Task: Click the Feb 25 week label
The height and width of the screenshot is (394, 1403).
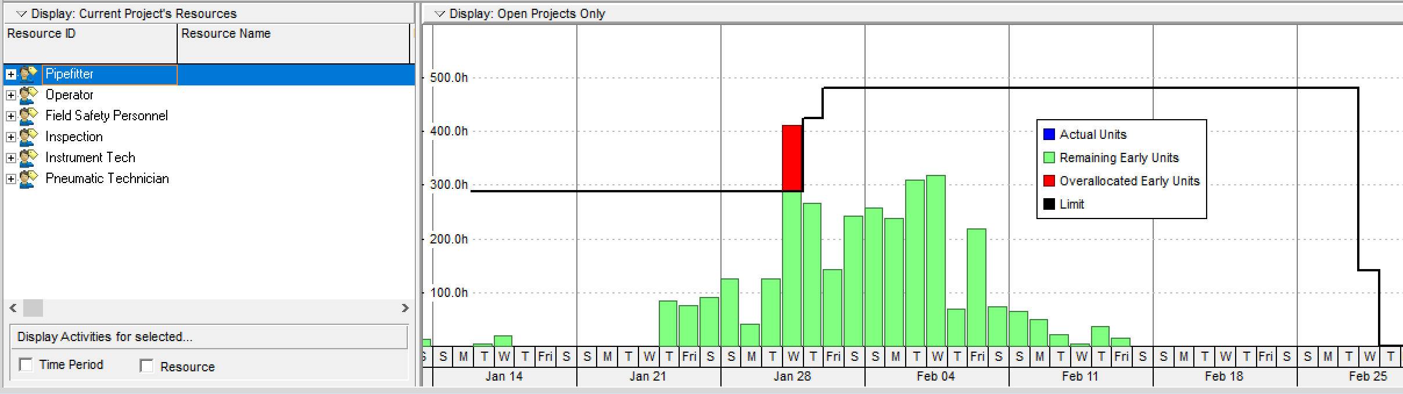Action: pos(1368,377)
